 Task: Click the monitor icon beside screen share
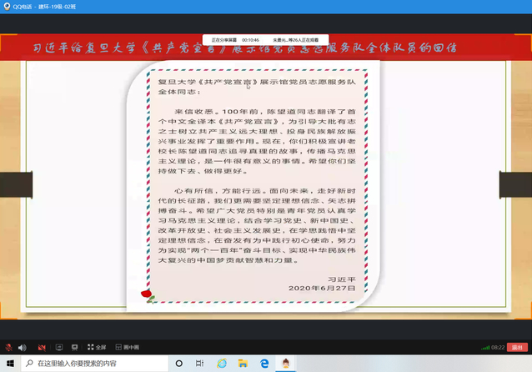click(74, 347)
